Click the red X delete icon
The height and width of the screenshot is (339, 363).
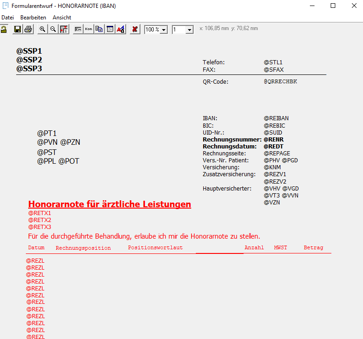coord(135,29)
